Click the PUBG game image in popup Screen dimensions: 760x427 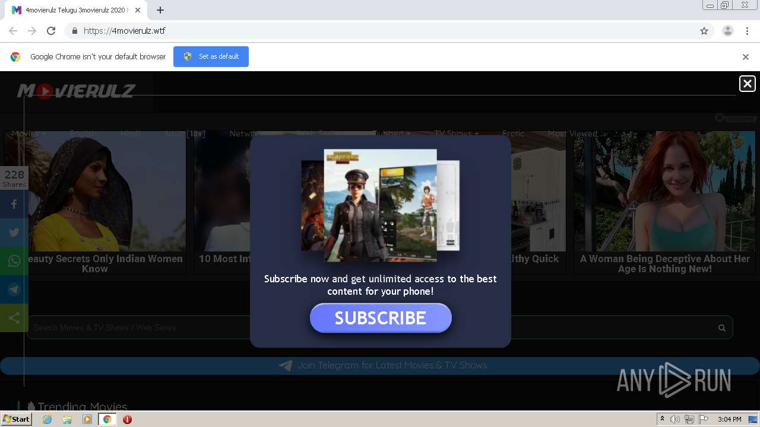tap(380, 205)
